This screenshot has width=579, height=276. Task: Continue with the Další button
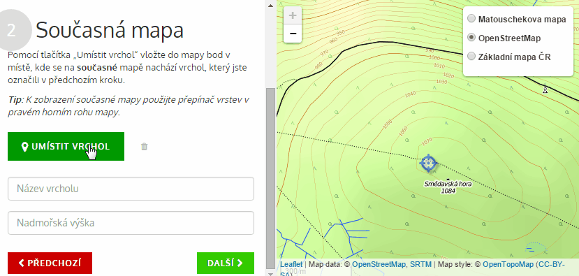226,263
